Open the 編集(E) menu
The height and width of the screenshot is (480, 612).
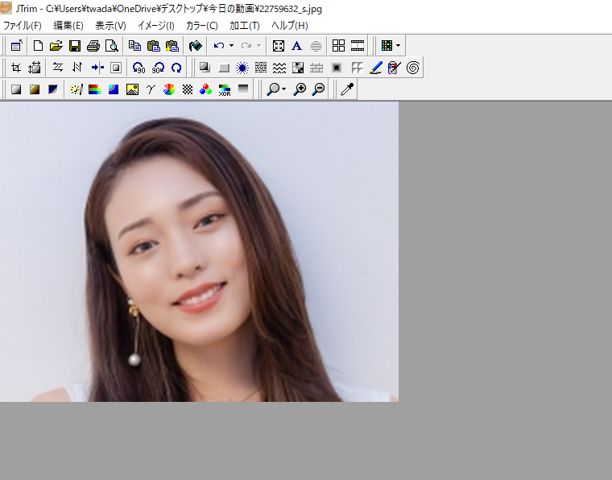[68, 26]
